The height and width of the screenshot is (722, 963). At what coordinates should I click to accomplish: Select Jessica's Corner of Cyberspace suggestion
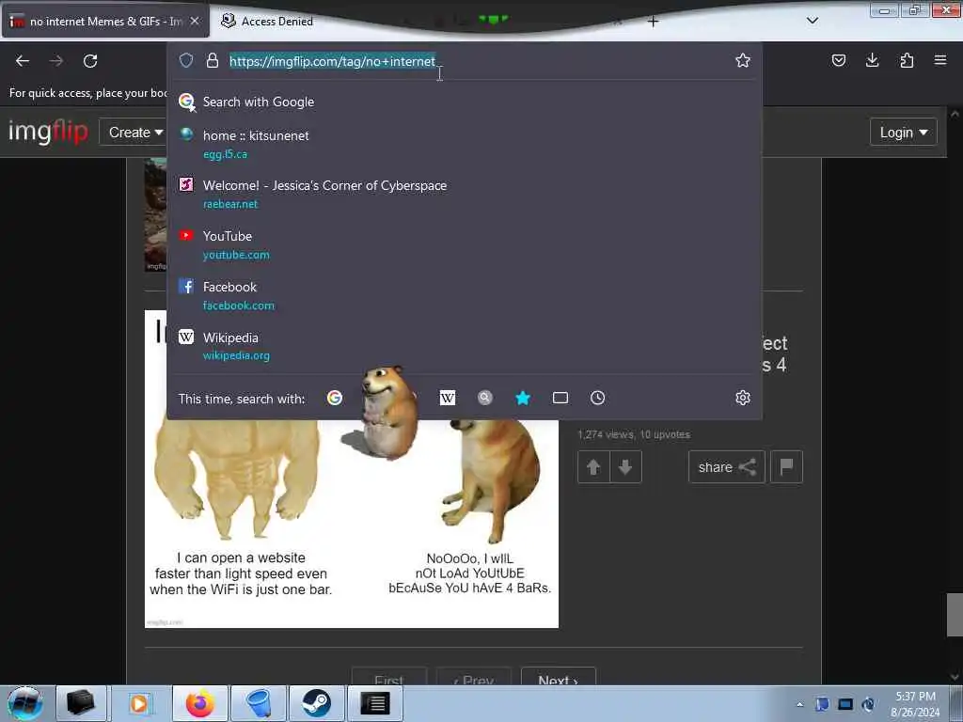[465, 194]
